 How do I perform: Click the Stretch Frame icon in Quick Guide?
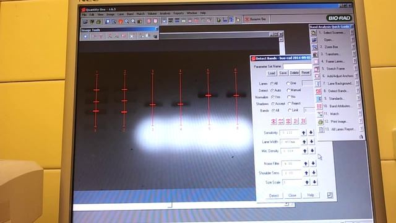point(317,69)
